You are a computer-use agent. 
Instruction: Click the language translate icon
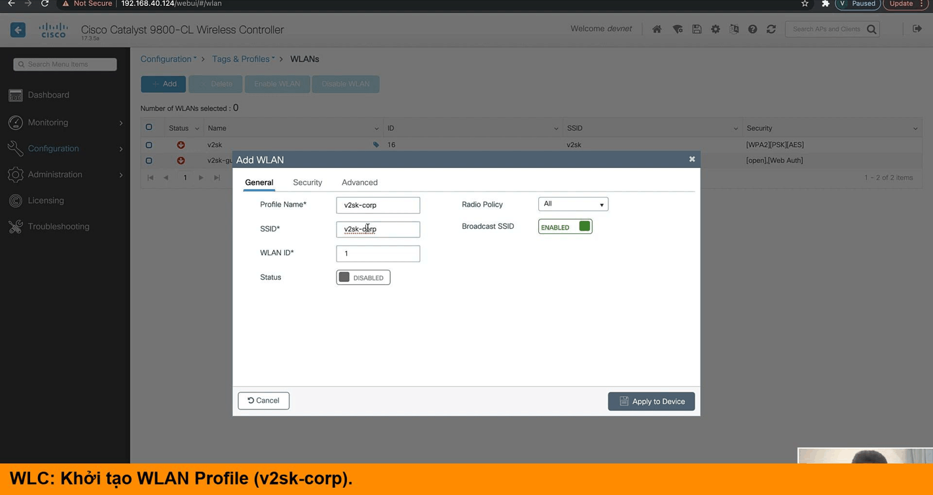(734, 29)
